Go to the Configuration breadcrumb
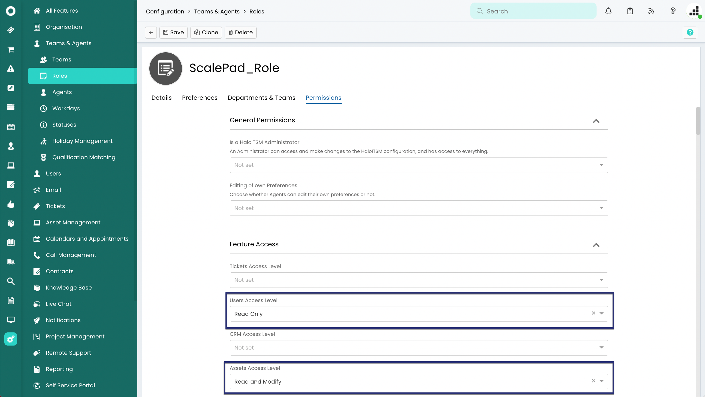This screenshot has height=397, width=705. [x=165, y=11]
